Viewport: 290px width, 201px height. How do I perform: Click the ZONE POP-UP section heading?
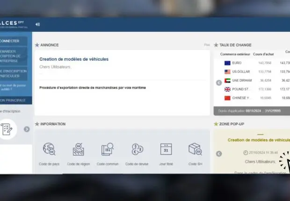pyautogui.click(x=232, y=124)
